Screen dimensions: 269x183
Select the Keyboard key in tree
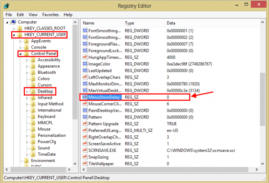(x=46, y=116)
